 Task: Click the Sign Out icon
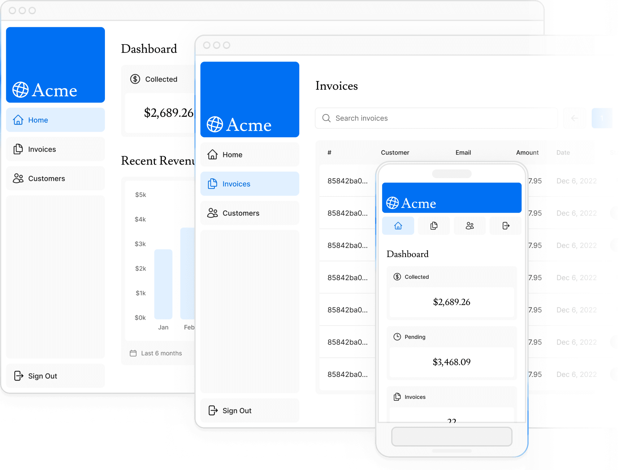pyautogui.click(x=18, y=375)
